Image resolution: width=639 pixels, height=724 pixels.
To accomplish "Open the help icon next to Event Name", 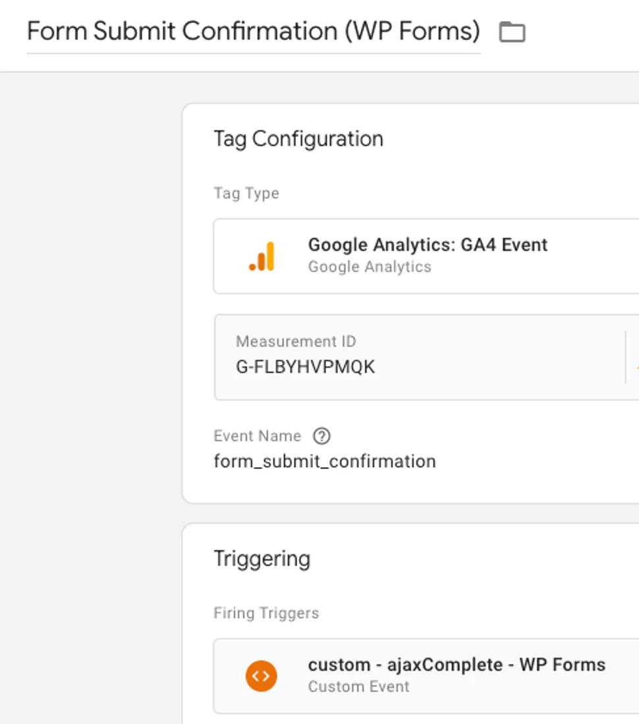I will [x=321, y=436].
